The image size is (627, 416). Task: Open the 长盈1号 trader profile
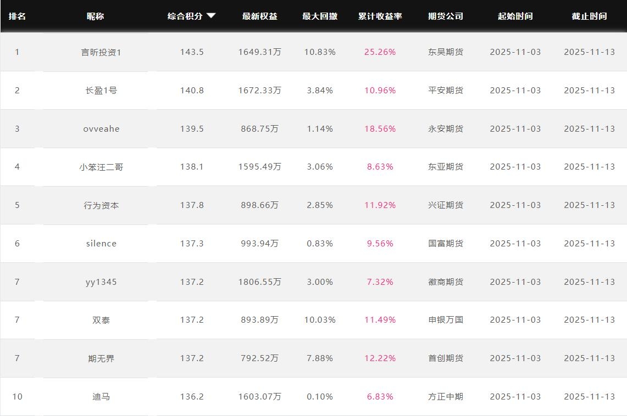point(101,91)
